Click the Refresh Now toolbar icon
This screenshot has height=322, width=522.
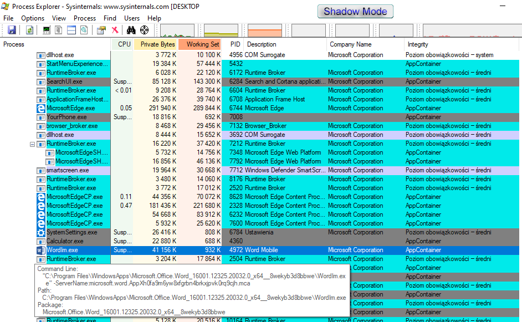point(29,30)
